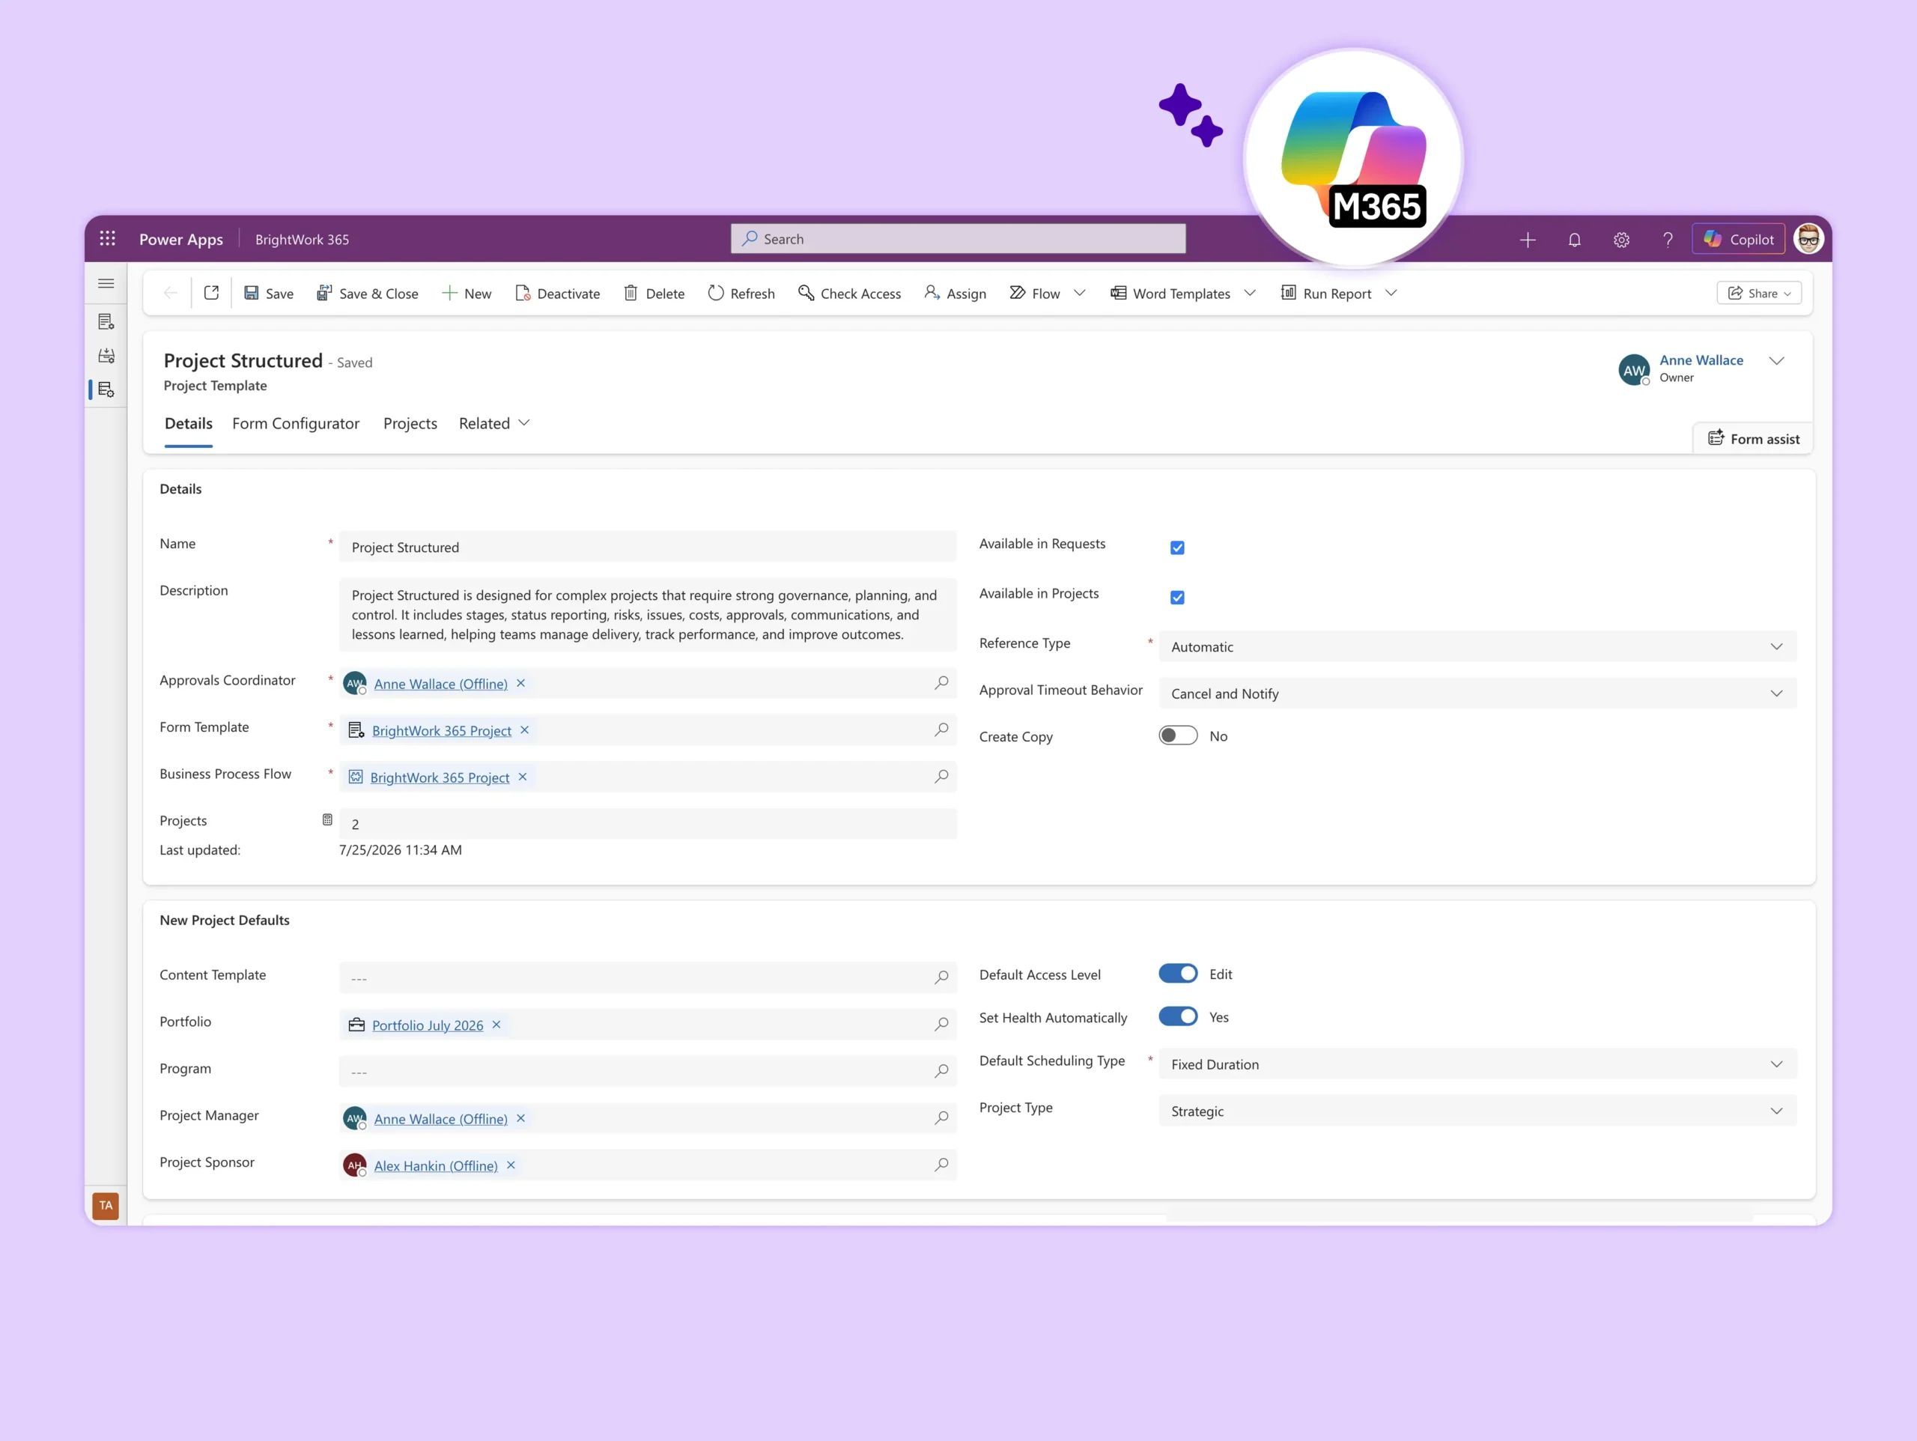Image resolution: width=1917 pixels, height=1441 pixels.
Task: Open BrightWork 365 Project Form Template link
Action: click(x=441, y=730)
